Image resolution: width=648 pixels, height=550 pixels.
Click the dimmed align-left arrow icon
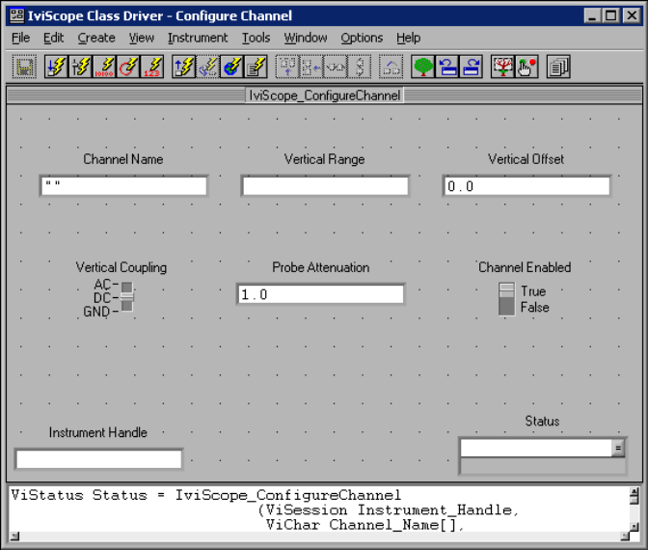coord(311,67)
